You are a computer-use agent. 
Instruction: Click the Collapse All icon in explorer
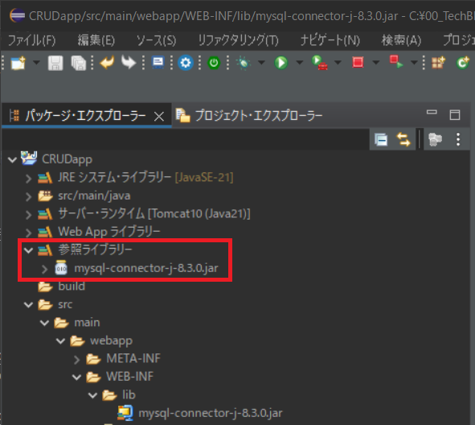[x=381, y=139]
